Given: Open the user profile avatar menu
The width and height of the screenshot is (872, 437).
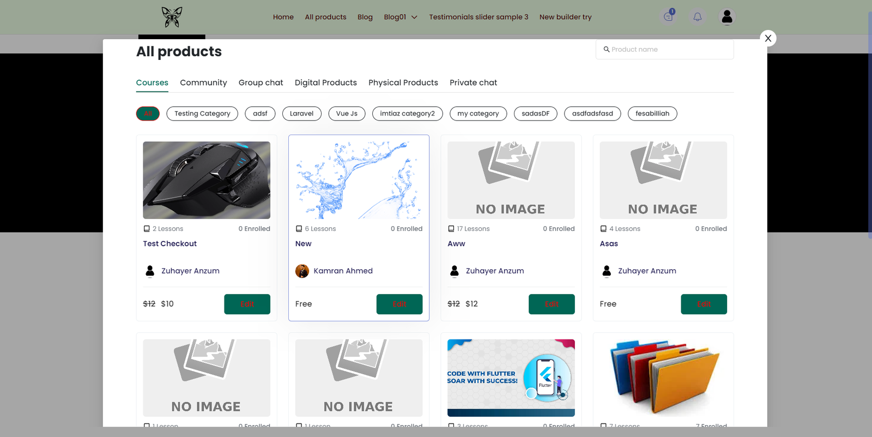Looking at the screenshot, I should point(726,17).
